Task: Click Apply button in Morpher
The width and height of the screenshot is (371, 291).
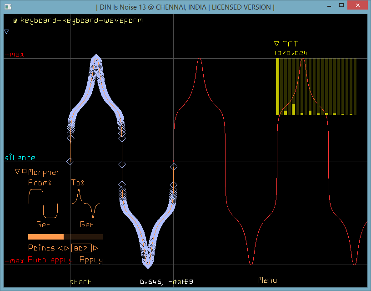Action: click(91, 260)
